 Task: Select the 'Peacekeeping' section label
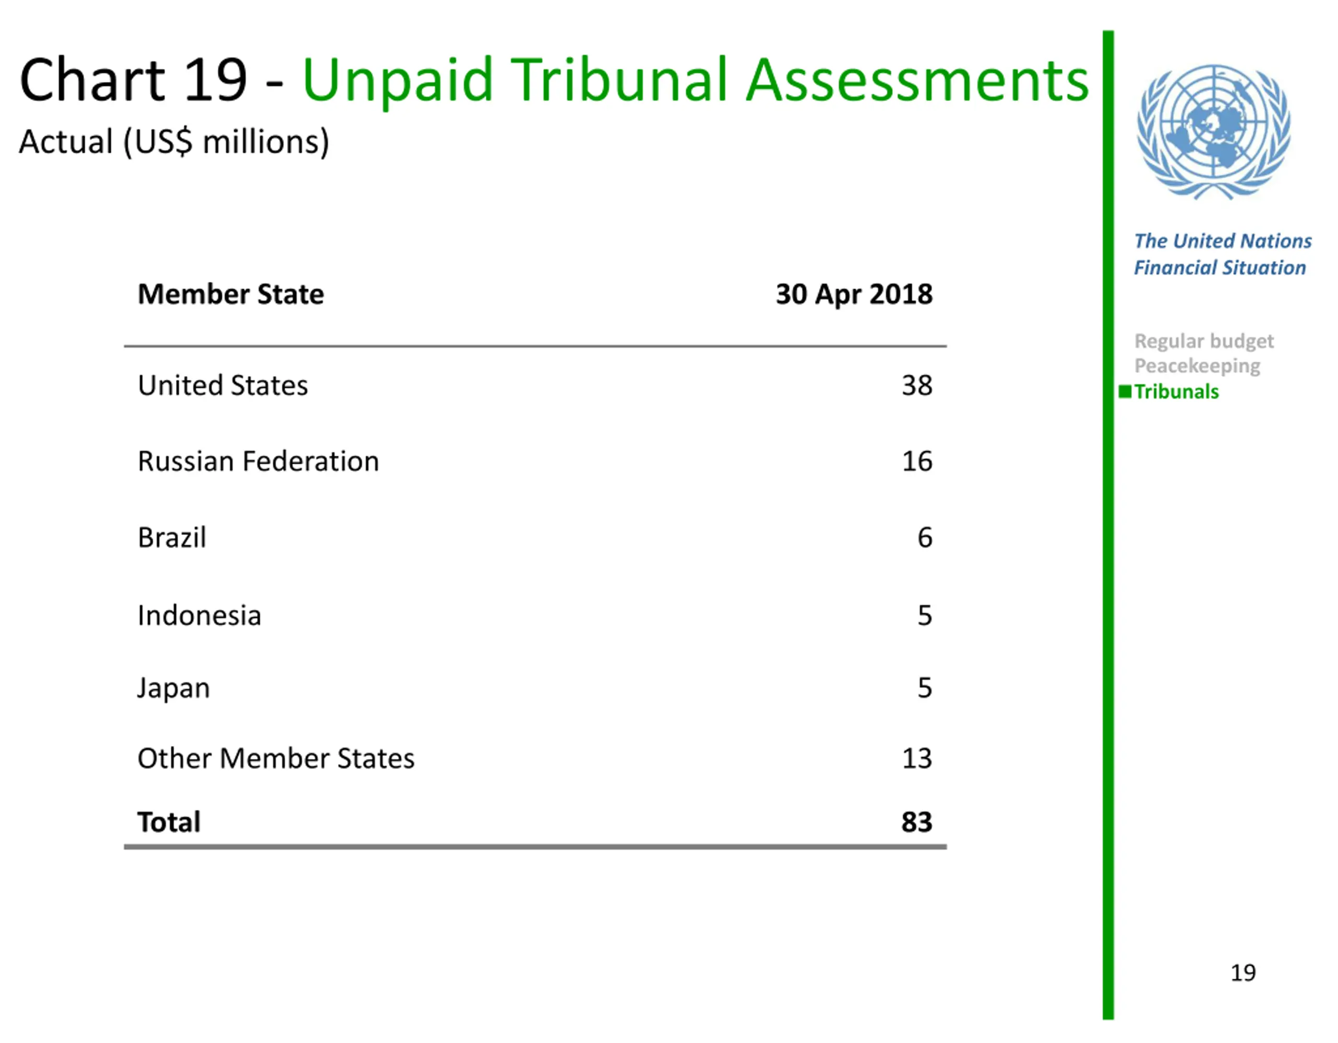1197,366
